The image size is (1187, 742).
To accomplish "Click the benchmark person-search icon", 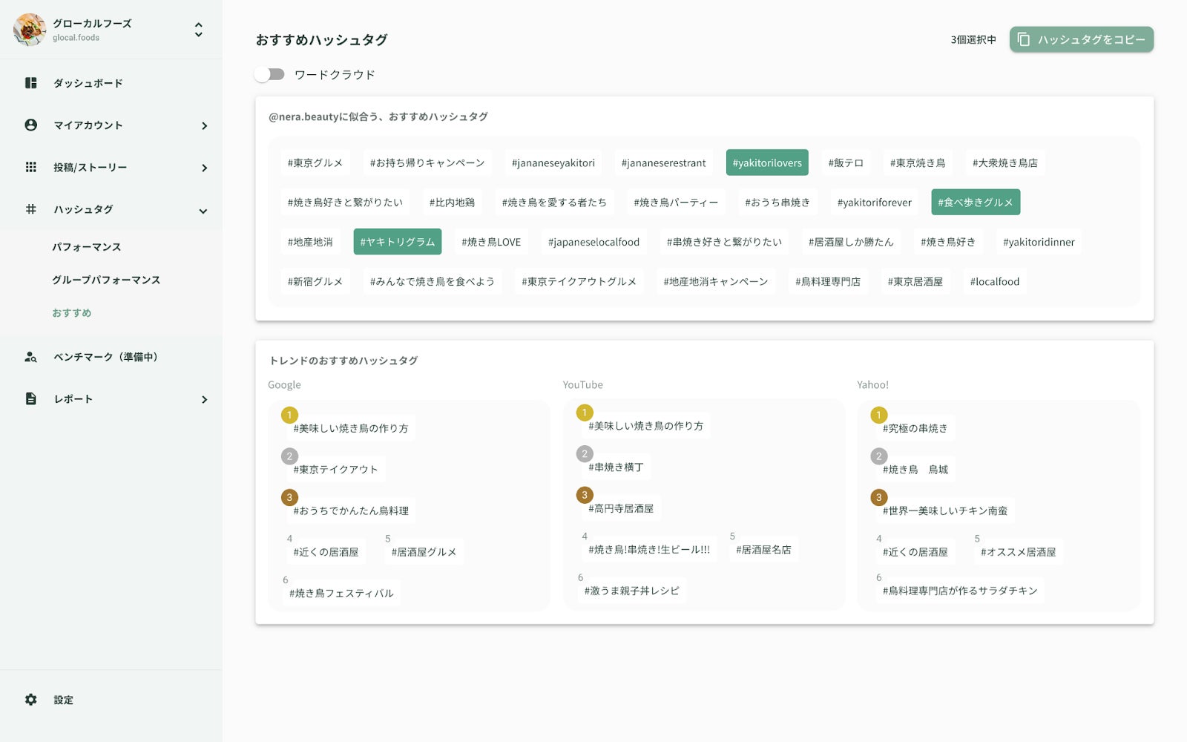I will pyautogui.click(x=30, y=357).
